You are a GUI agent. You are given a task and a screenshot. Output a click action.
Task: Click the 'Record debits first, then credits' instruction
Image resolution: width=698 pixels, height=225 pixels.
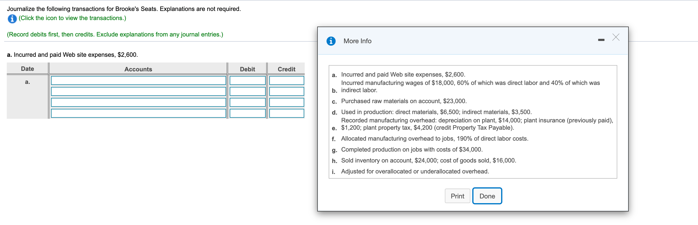115,34
